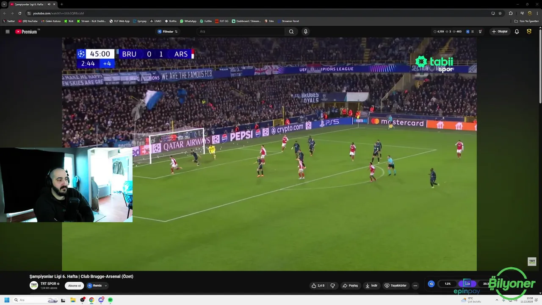Viewport: 542px width, 305px height.
Task: Mute the tab via speaker icon
Action: (x=49, y=4)
